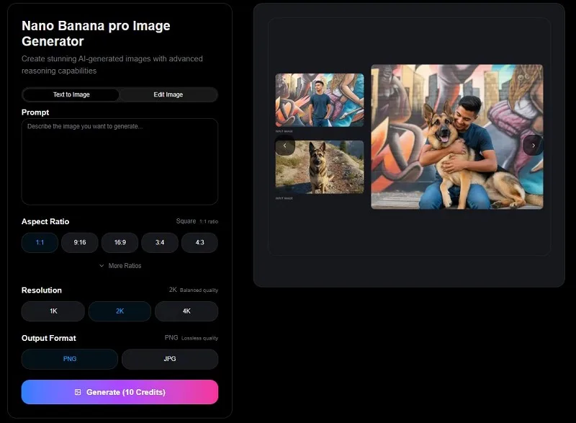Click the previous image arrow in carousel
The image size is (576, 423).
point(284,146)
